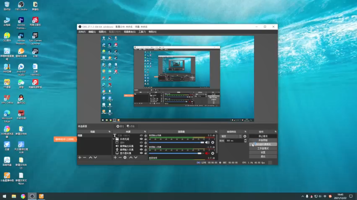This screenshot has height=200, width=357.
Task: Open Properties gear button above sources panel
Action: coord(120,126)
